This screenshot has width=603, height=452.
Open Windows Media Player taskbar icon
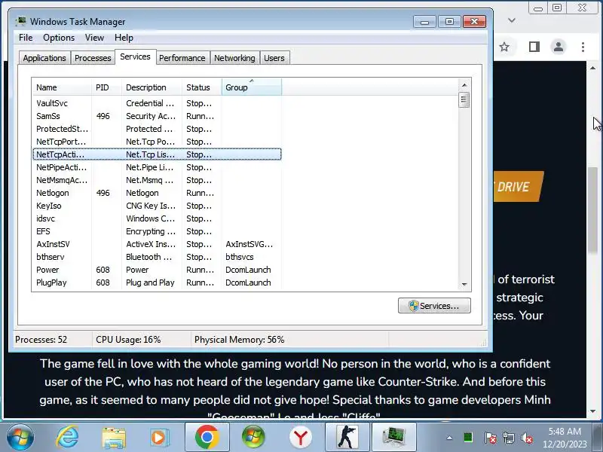(159, 438)
